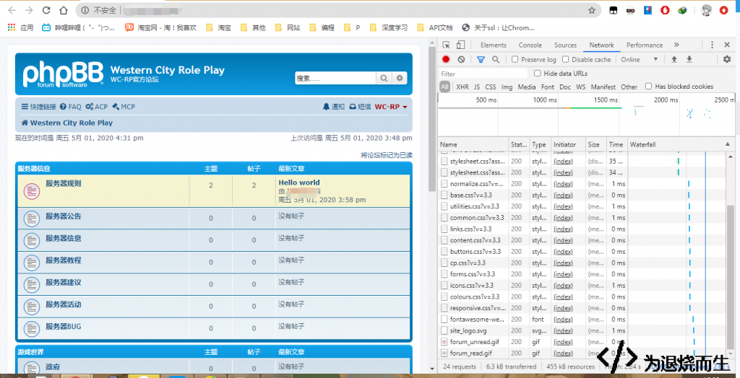Screen dimensions: 740x378
Task: Click the network Filter input field
Action: [483, 74]
